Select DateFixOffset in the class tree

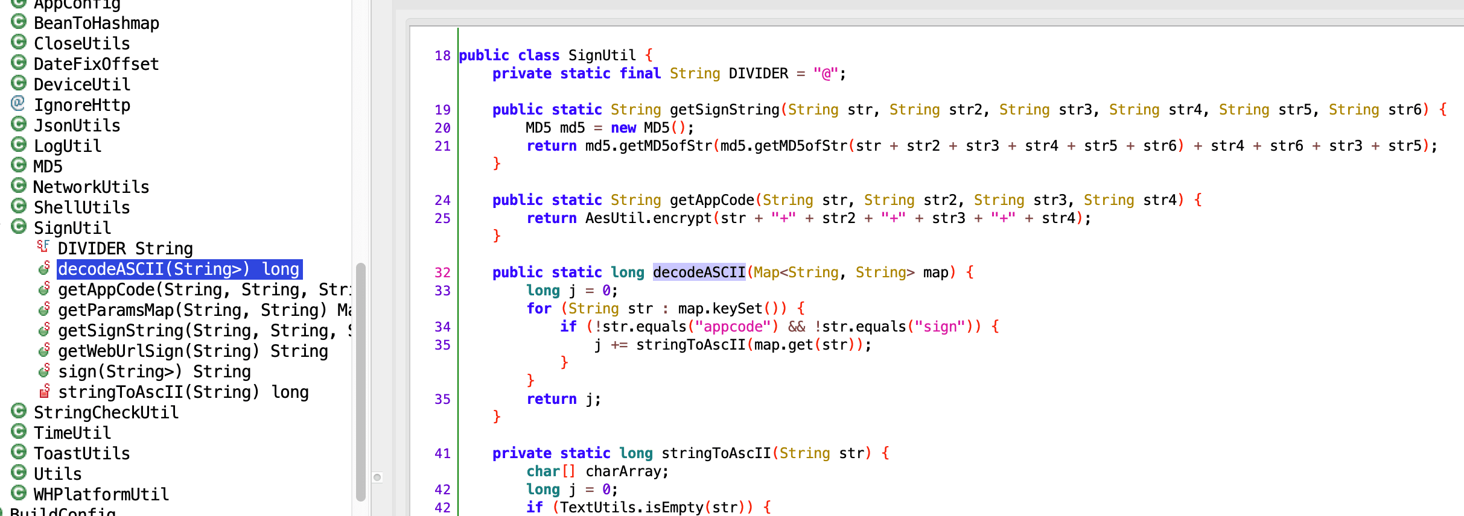tap(97, 64)
